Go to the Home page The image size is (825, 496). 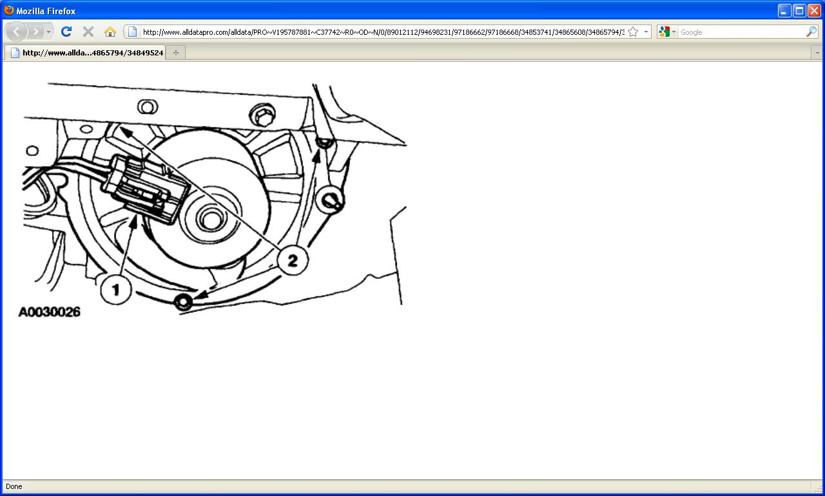click(110, 32)
